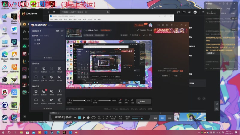Viewport: 240px width, 135px height.
Task: Mute the microphone via its mic icon
Action: [70, 100]
